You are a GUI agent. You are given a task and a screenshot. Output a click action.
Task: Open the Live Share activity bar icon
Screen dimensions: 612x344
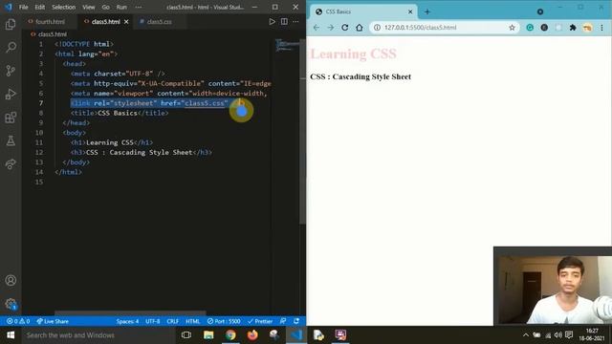click(x=11, y=164)
